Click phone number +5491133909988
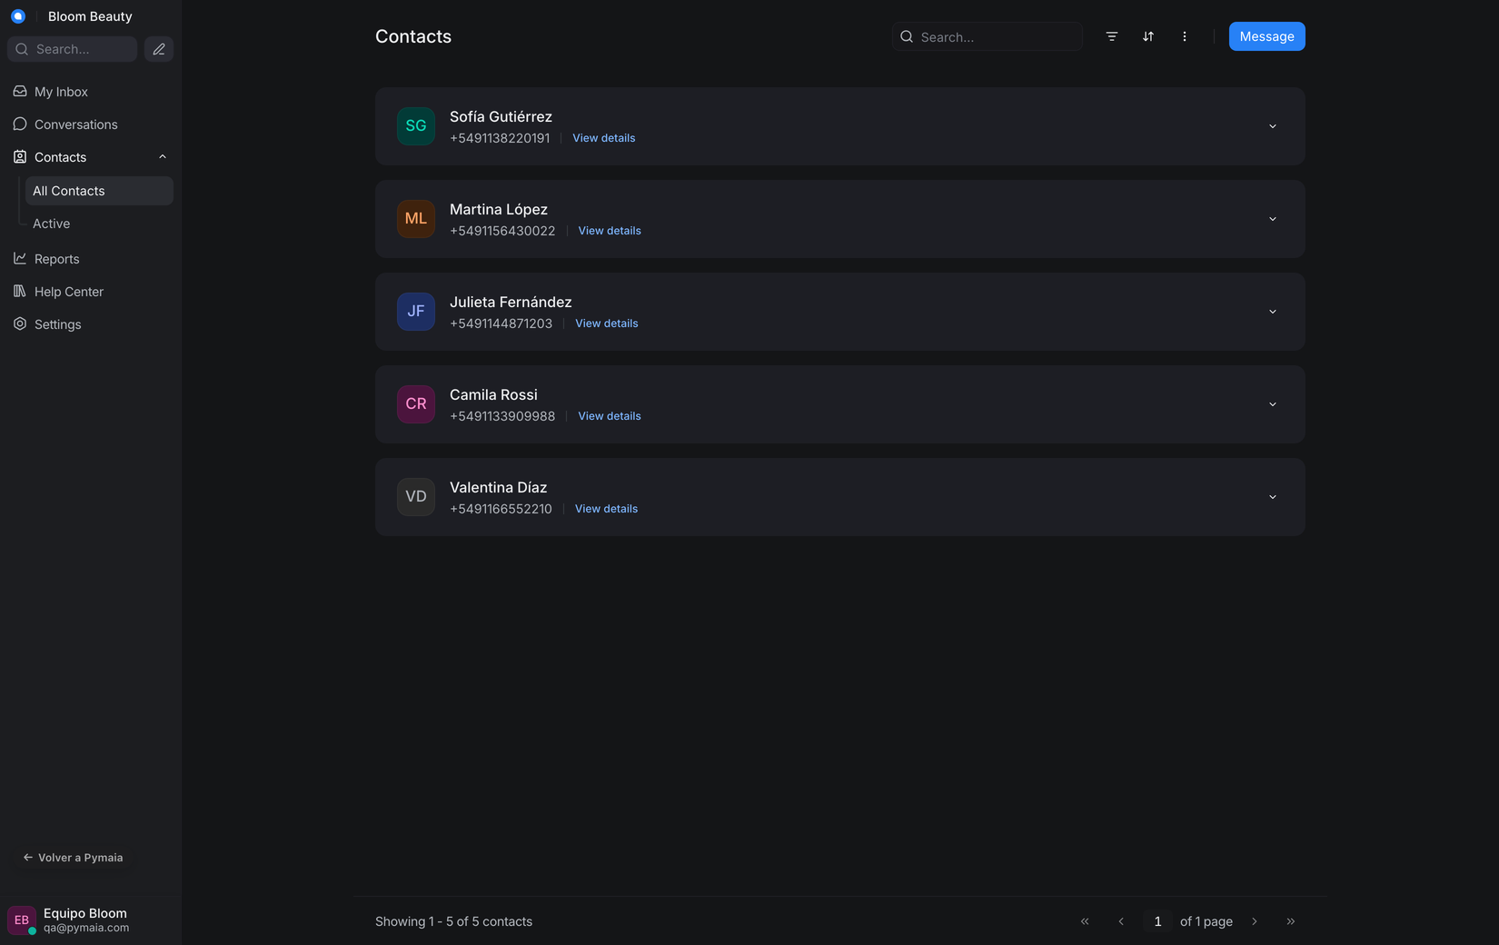Screen dimensions: 1499x945 click(502, 416)
